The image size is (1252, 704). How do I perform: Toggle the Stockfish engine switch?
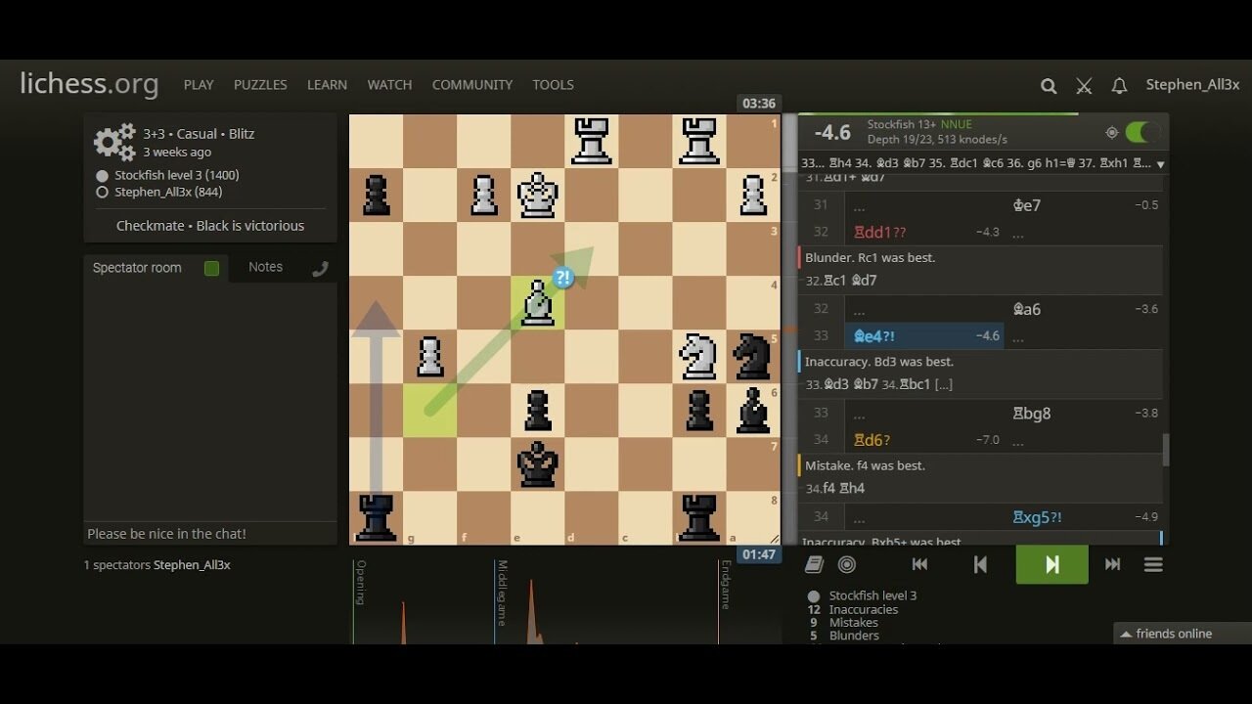(x=1141, y=133)
